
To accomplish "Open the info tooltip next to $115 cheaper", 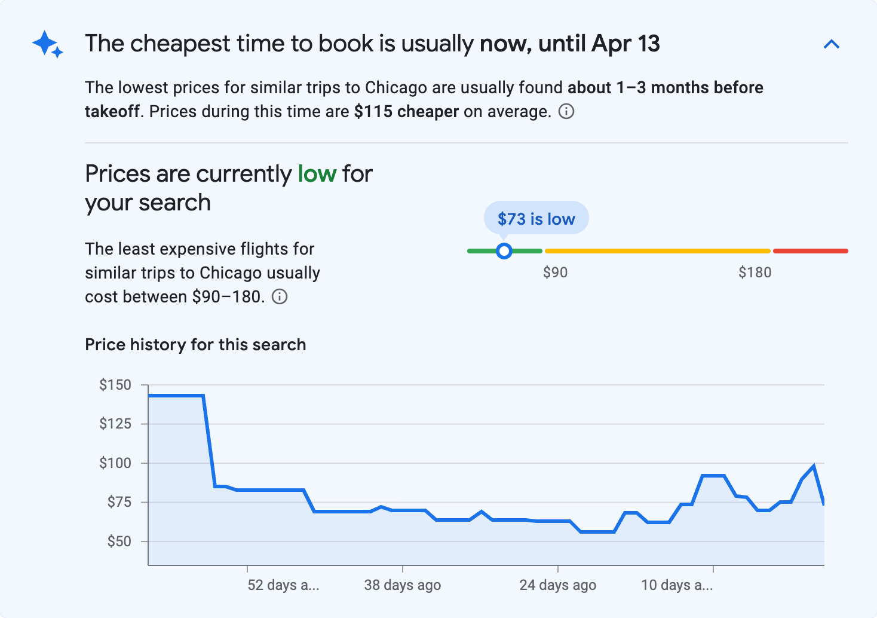I will click(566, 111).
